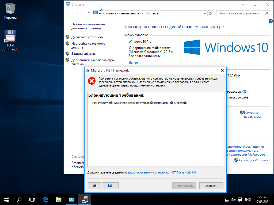Click the breadcrumb chevron before Система и безопасность
The width and height of the screenshot is (274, 205).
[100, 13]
